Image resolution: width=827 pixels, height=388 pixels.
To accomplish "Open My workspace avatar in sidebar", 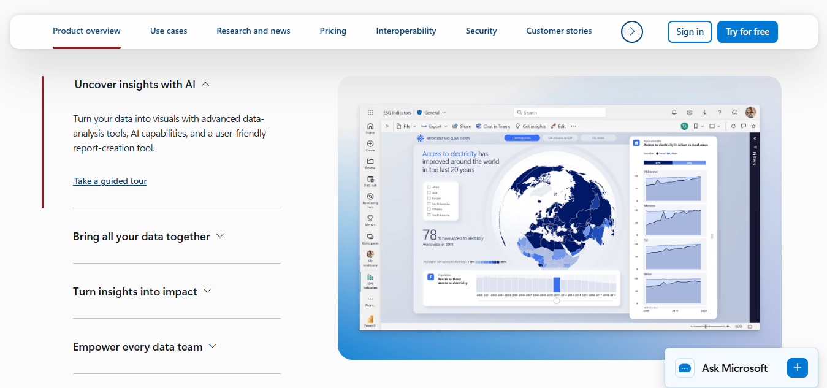I will 370,254.
